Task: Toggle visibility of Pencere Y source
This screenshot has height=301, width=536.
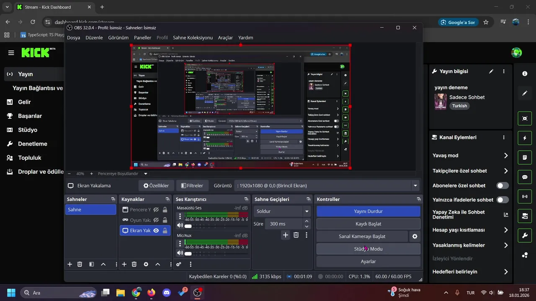Action: pyautogui.click(x=156, y=209)
